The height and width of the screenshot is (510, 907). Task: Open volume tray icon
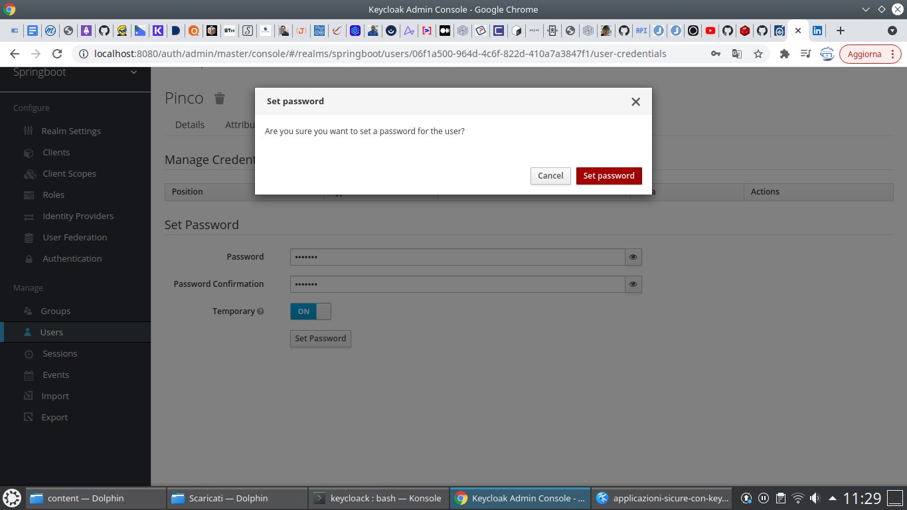coord(815,498)
